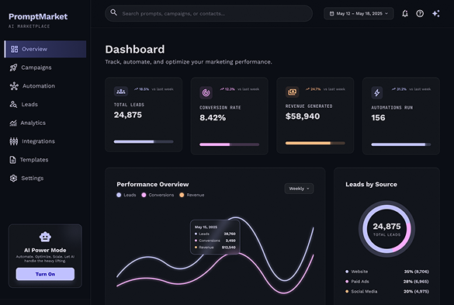
Task: Click the AI Power Mode robot icon
Action: coord(45,237)
